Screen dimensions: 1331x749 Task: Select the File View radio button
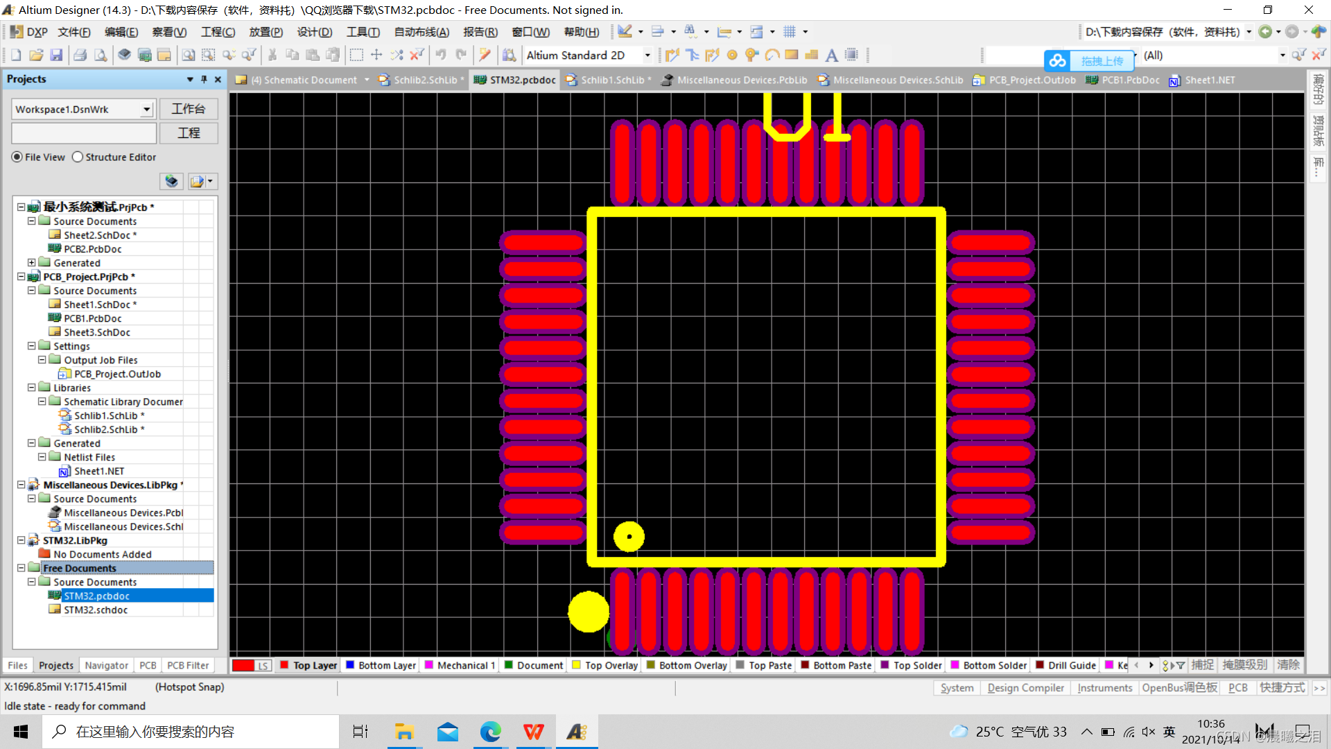point(17,157)
